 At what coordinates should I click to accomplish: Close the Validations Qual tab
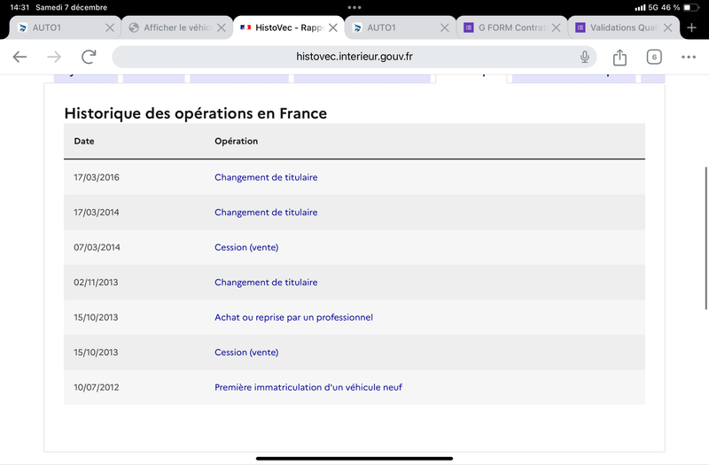[x=667, y=27]
